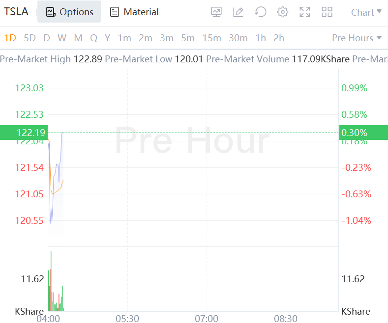Open the multi-chart grid layout icon
This screenshot has height=323, width=388.
[327, 12]
